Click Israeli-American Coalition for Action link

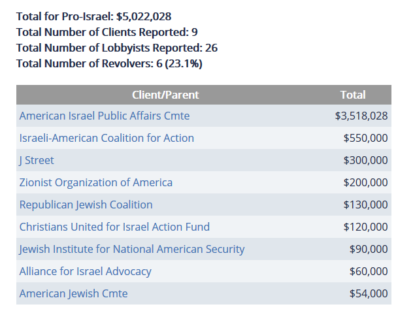107,138
